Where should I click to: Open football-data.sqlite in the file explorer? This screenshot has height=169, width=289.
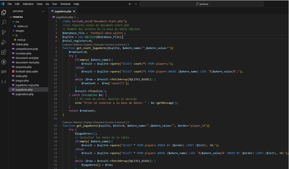pyautogui.click(x=27, y=71)
